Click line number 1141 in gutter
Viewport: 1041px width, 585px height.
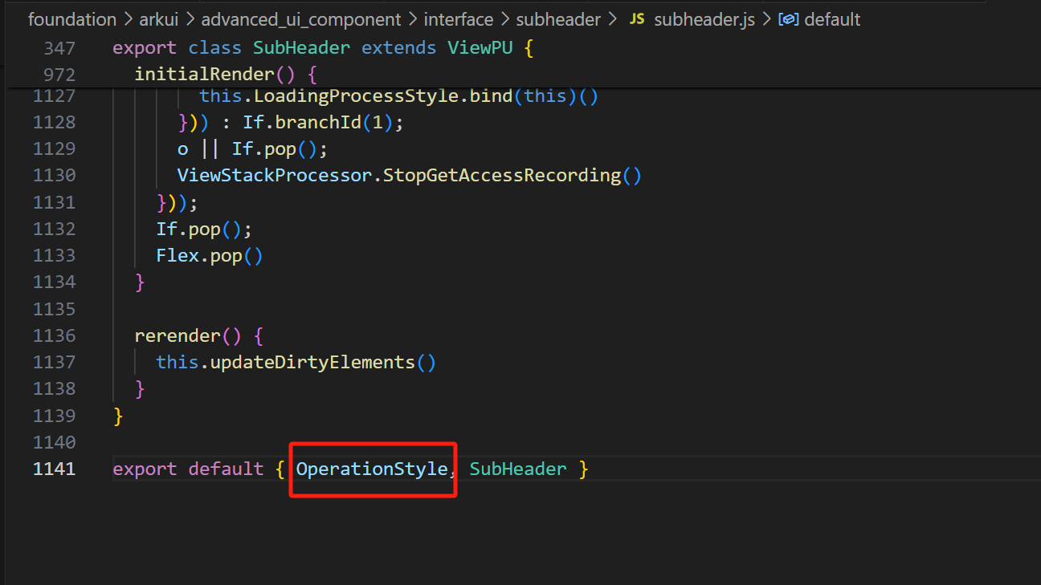54,469
